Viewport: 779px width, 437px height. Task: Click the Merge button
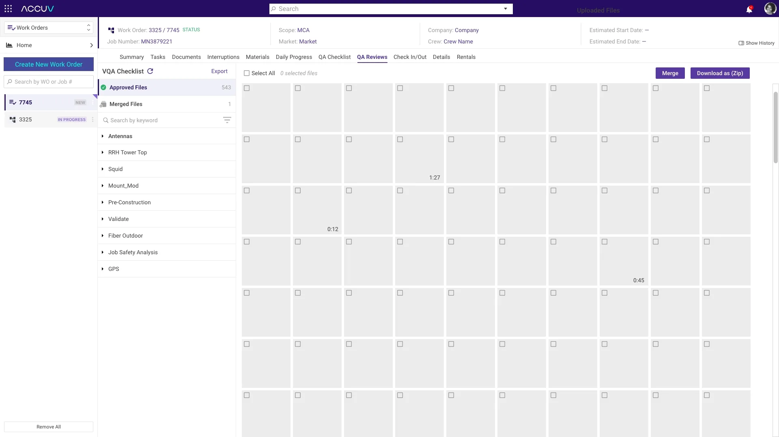pyautogui.click(x=670, y=73)
